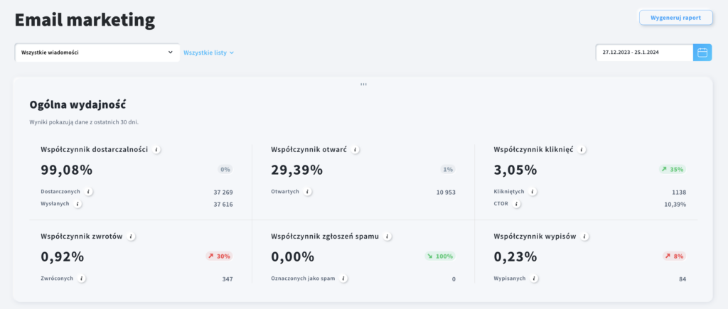Click info icon beside Klikniętych
Screen dimensions: 728x309
(532, 192)
